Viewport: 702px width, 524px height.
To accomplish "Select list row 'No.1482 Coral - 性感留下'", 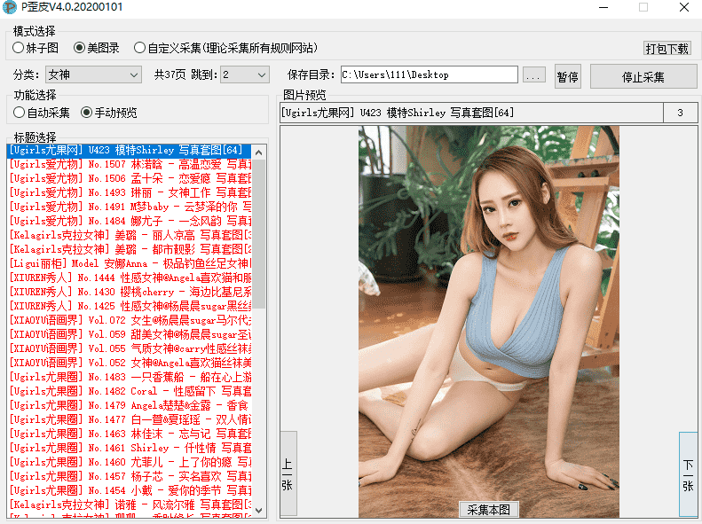I will click(x=130, y=391).
